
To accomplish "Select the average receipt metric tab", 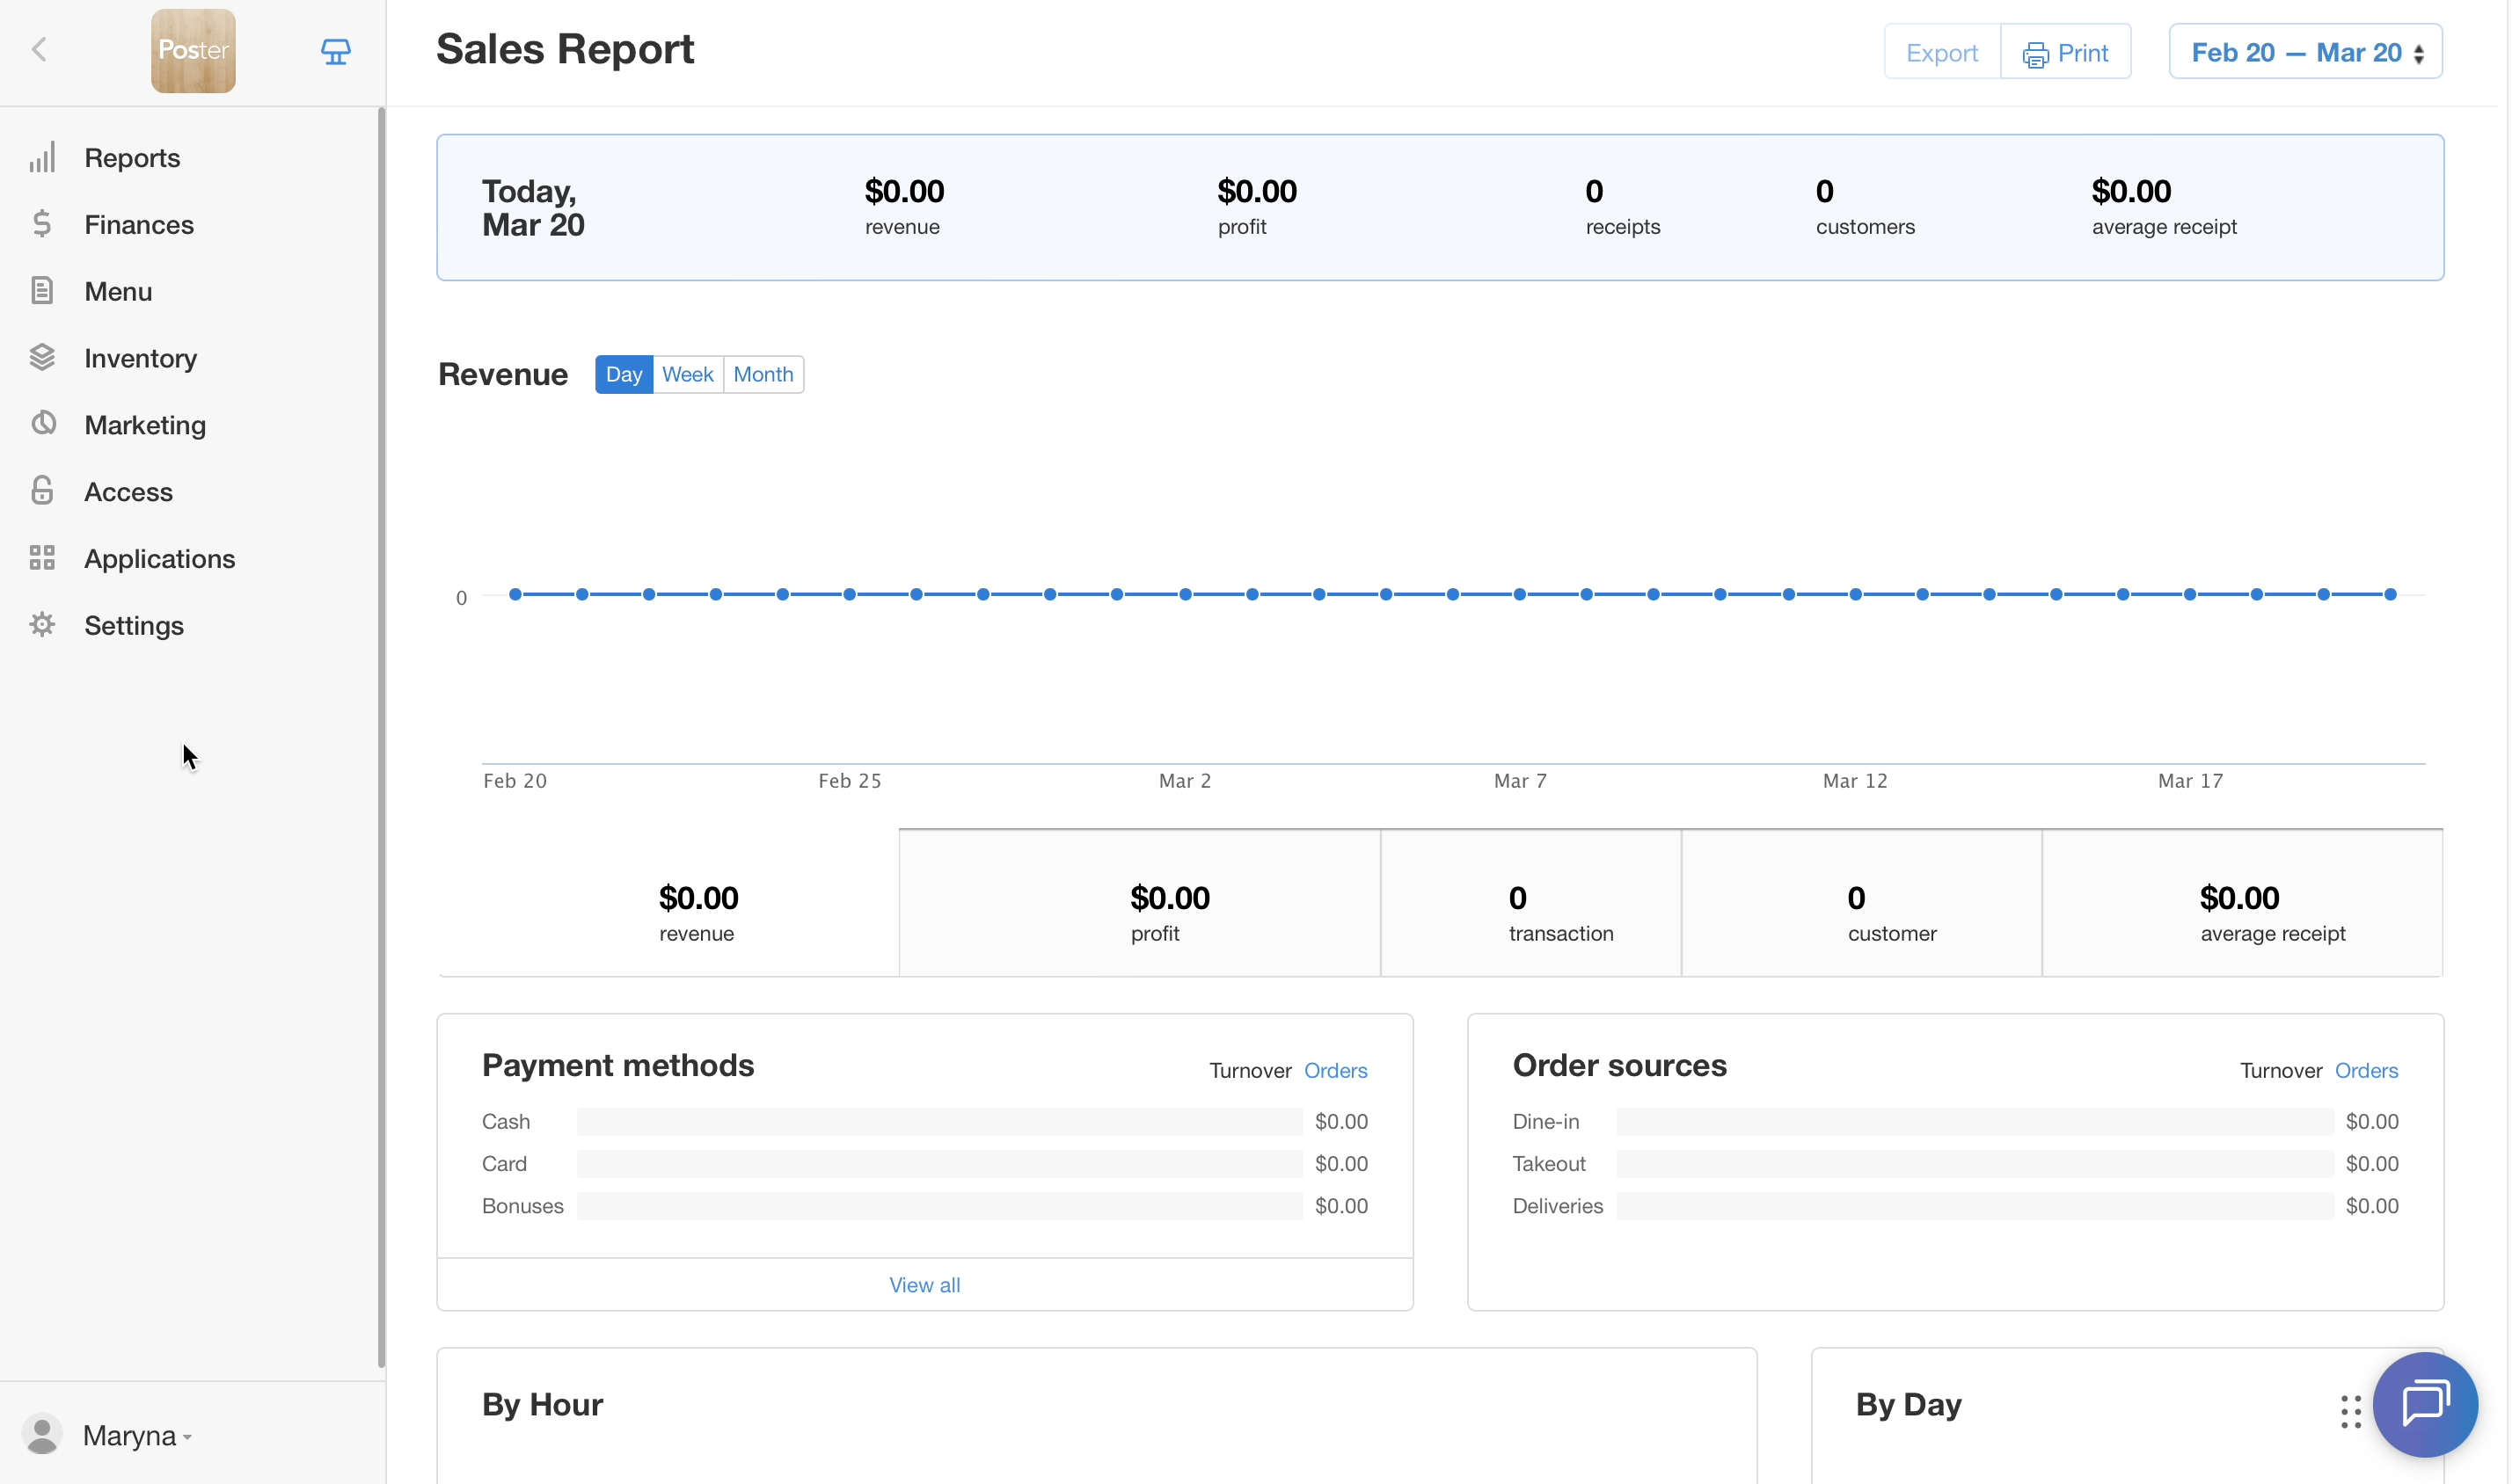I will tap(2241, 903).
